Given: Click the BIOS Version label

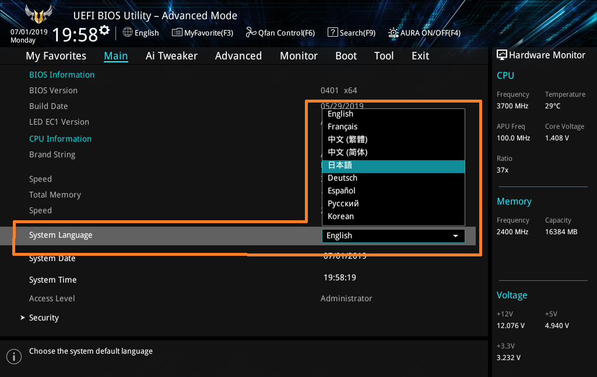Looking at the screenshot, I should coord(53,90).
